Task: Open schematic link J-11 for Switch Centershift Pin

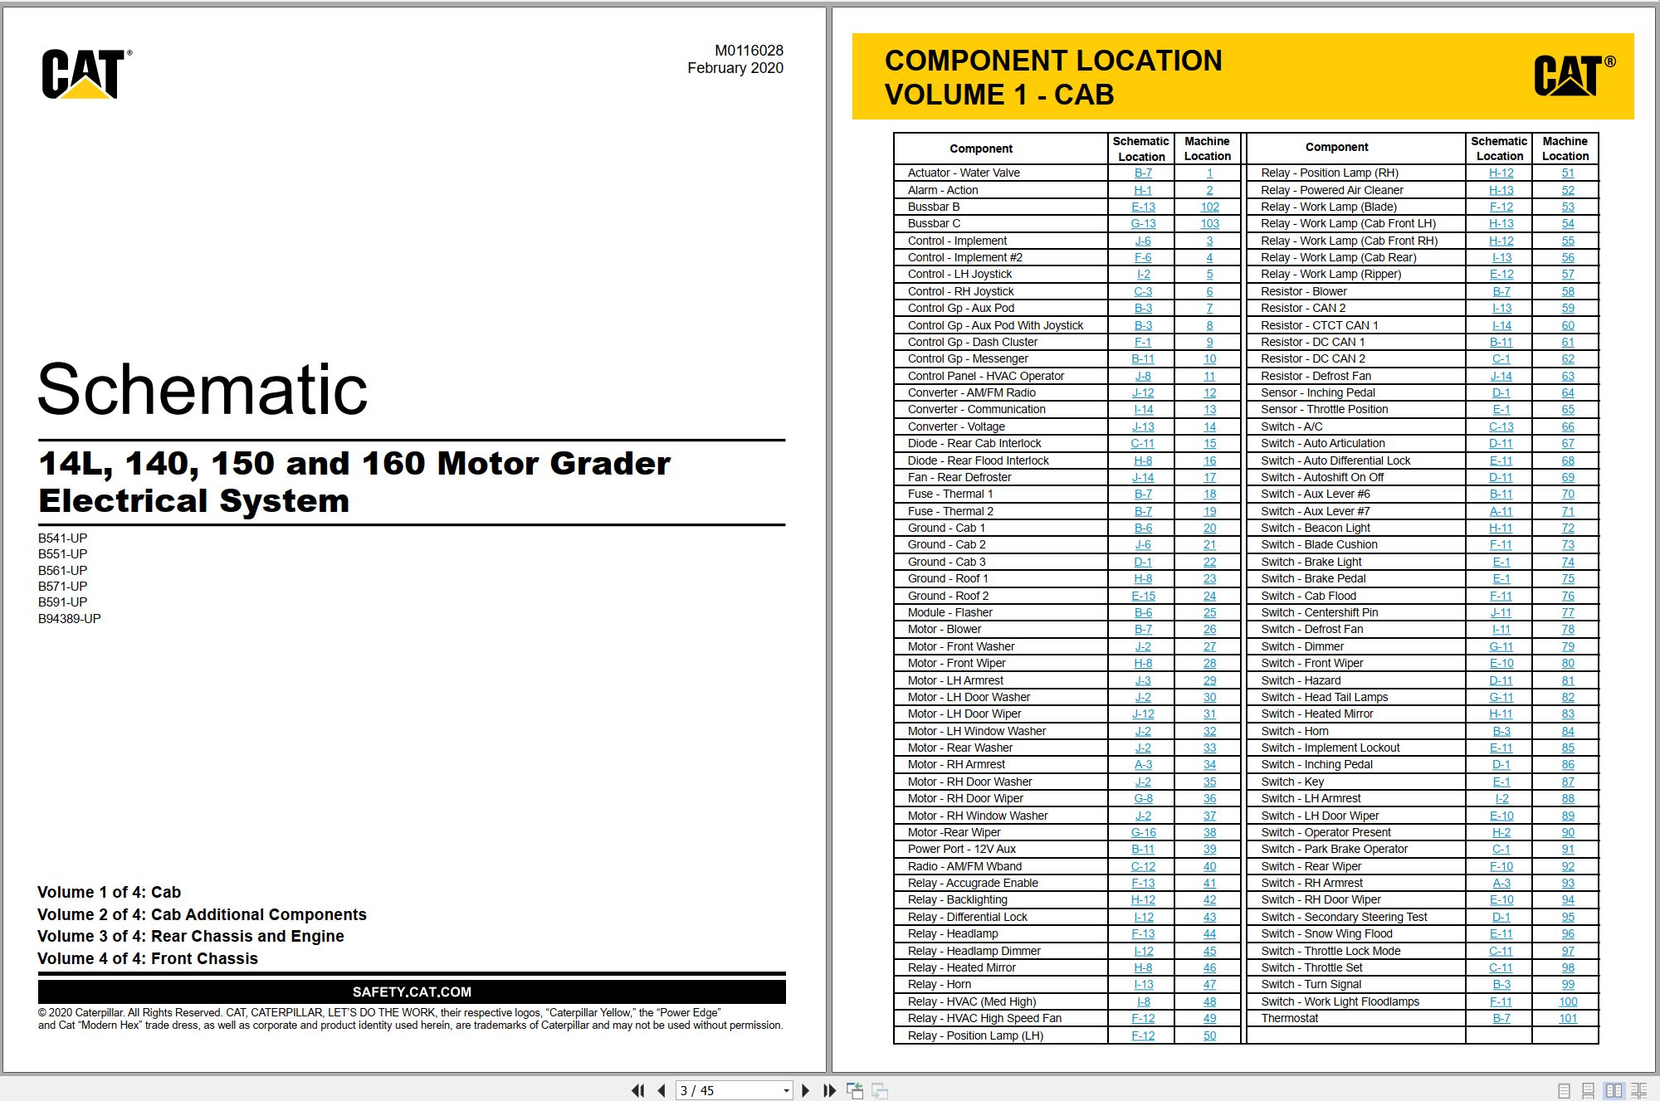Action: 1501,612
